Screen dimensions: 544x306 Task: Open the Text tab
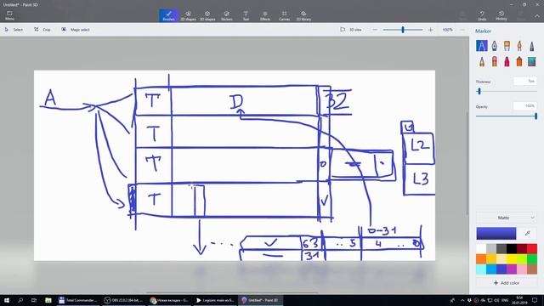point(246,15)
